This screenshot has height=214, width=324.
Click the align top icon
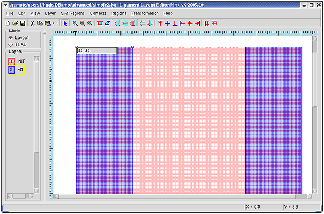click(160, 23)
